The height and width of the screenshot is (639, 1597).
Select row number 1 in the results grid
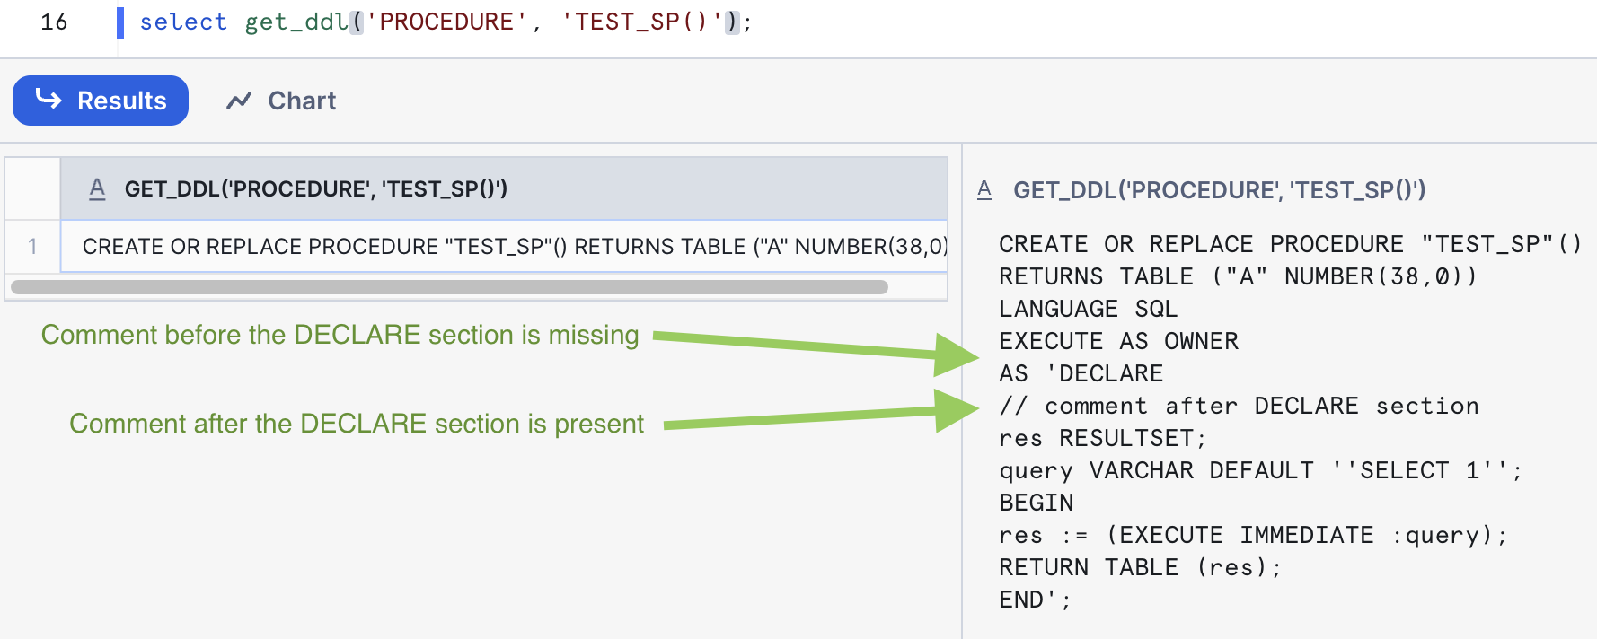[33, 246]
